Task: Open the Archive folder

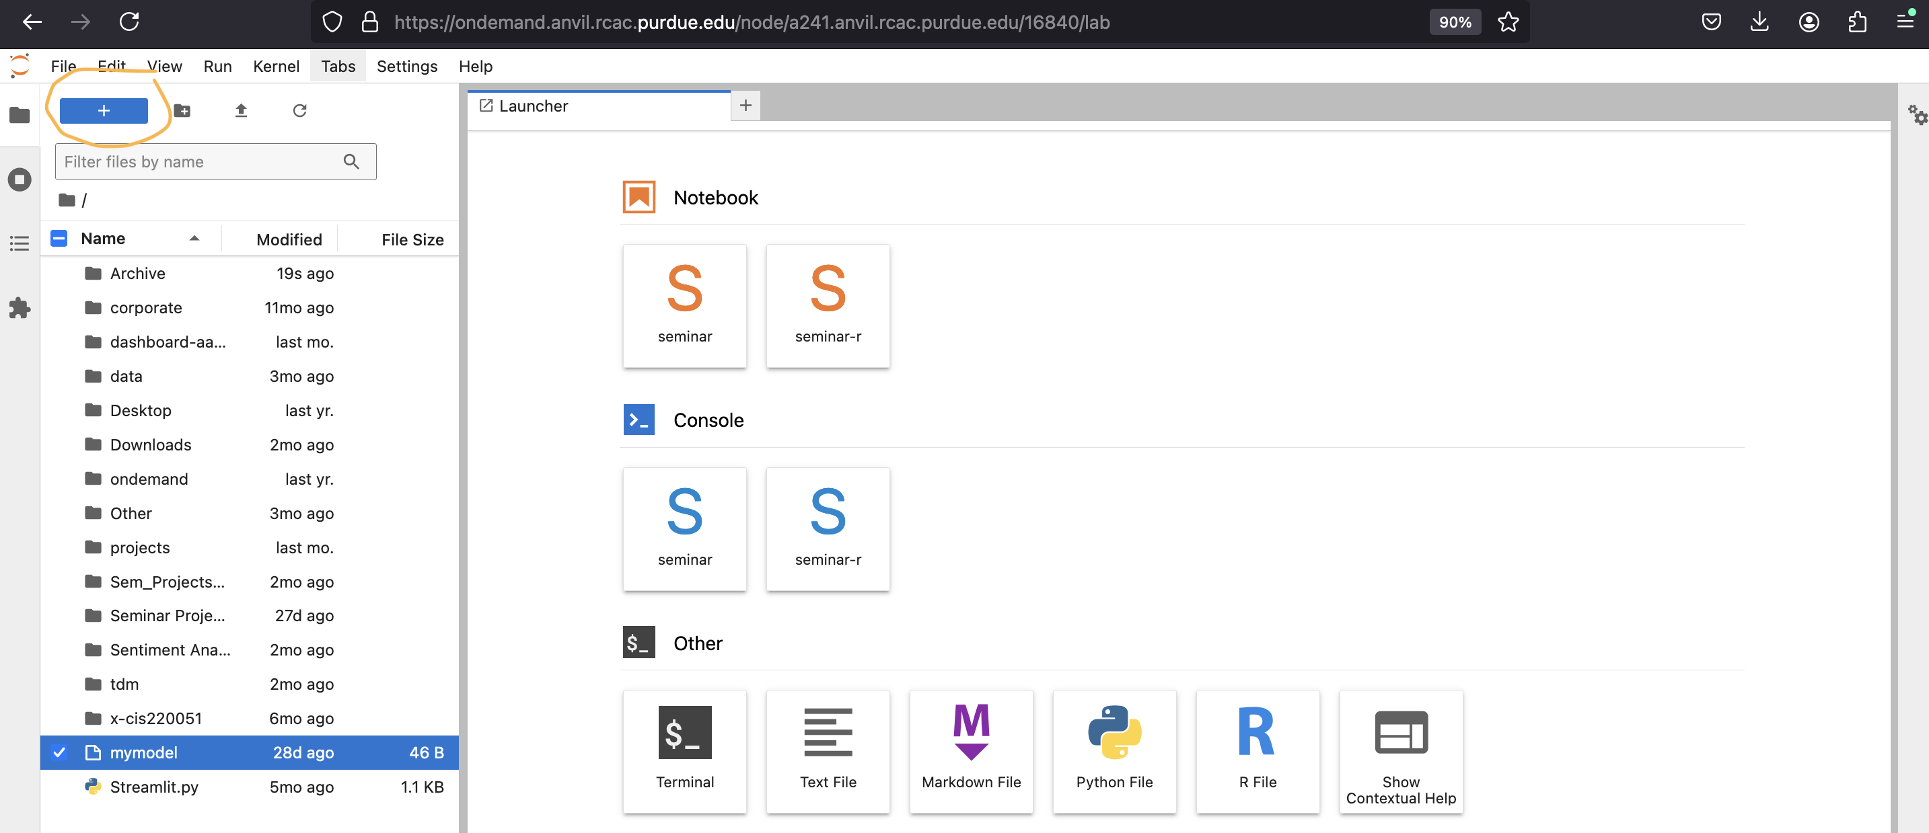Action: point(137,273)
